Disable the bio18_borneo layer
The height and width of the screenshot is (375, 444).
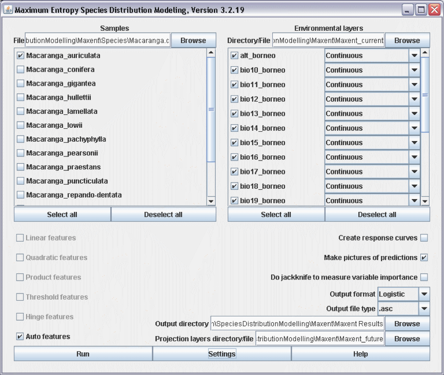click(x=234, y=186)
